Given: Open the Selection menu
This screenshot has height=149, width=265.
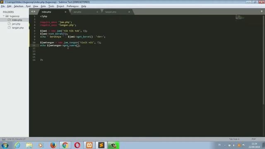Looking at the screenshot, I should point(18,6).
